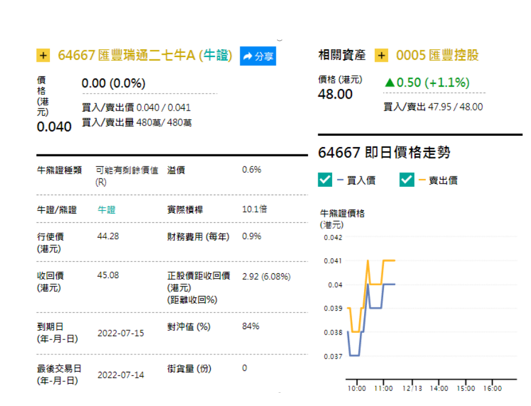Select the 45.08 call price value
This screenshot has height=406, width=531.
[x=108, y=275]
